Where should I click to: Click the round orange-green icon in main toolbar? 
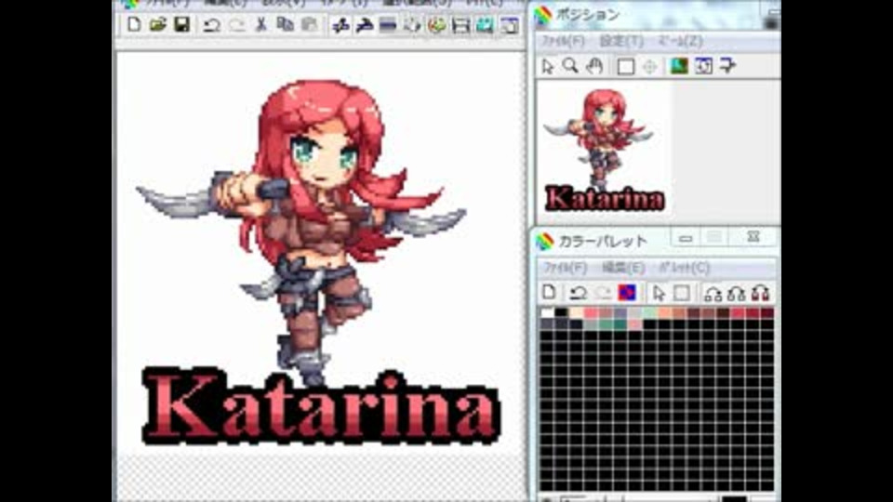(x=437, y=25)
